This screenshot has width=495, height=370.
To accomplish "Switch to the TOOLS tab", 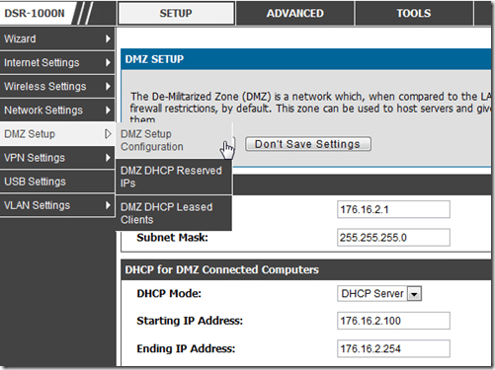I will tap(414, 13).
